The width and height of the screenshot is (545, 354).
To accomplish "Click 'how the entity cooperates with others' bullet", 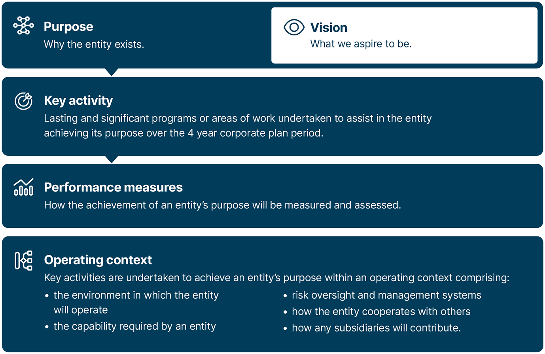I will (x=381, y=312).
